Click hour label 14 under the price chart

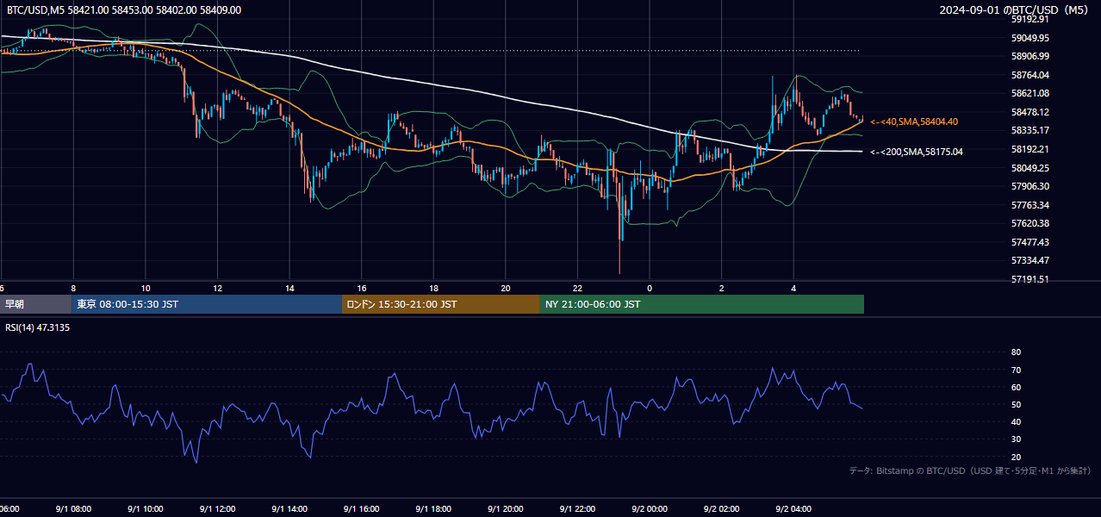pyautogui.click(x=289, y=289)
